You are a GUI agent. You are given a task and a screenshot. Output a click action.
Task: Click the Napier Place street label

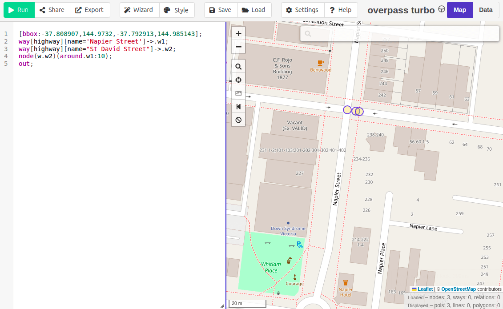382,258
